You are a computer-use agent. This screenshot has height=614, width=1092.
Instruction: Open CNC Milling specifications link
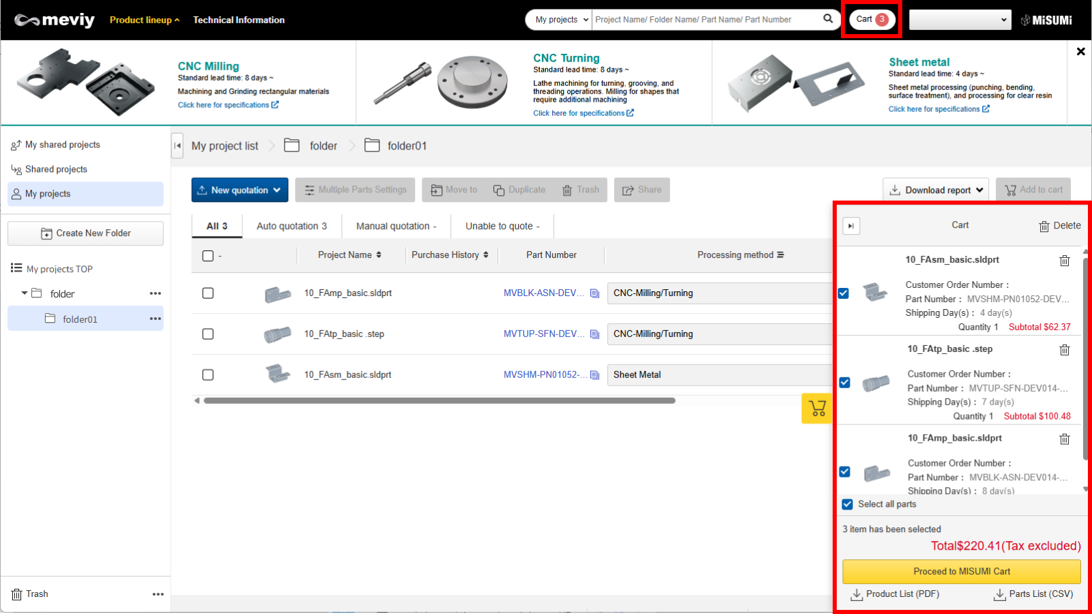228,105
